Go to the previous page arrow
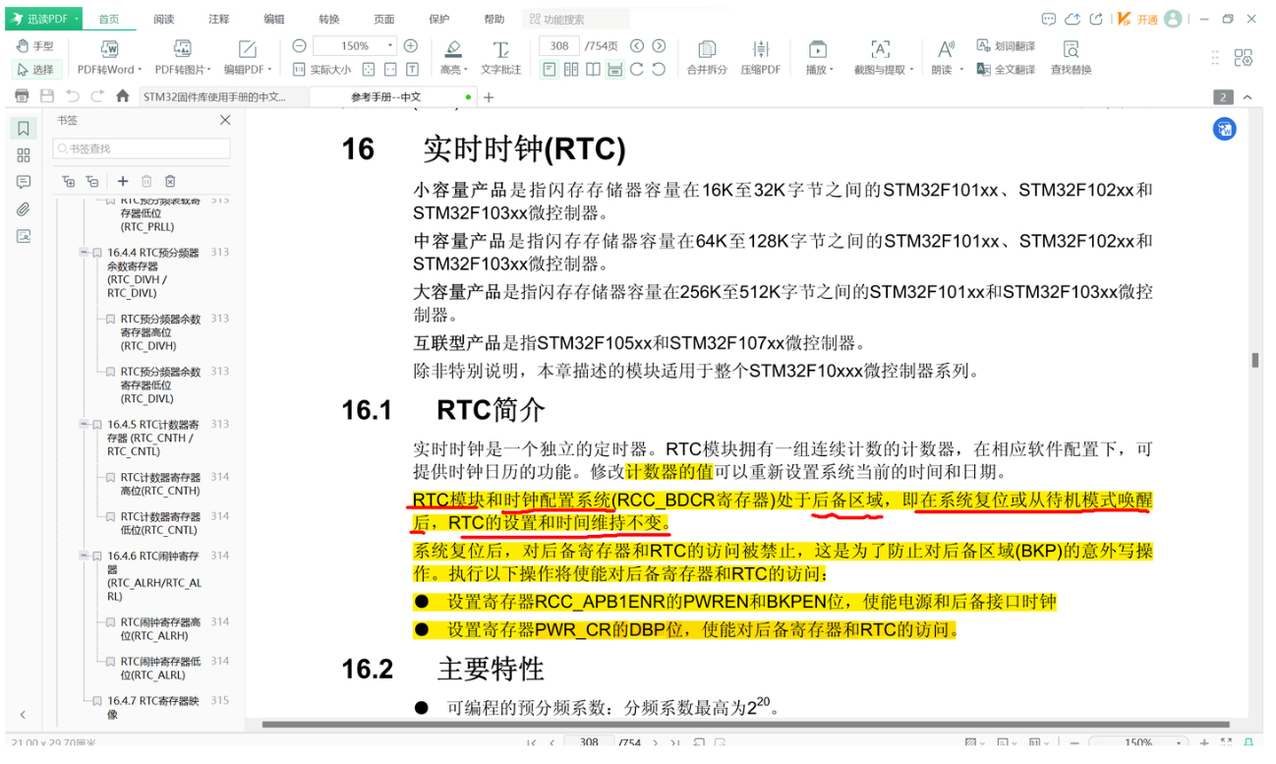The height and width of the screenshot is (764, 1276). coord(637,46)
